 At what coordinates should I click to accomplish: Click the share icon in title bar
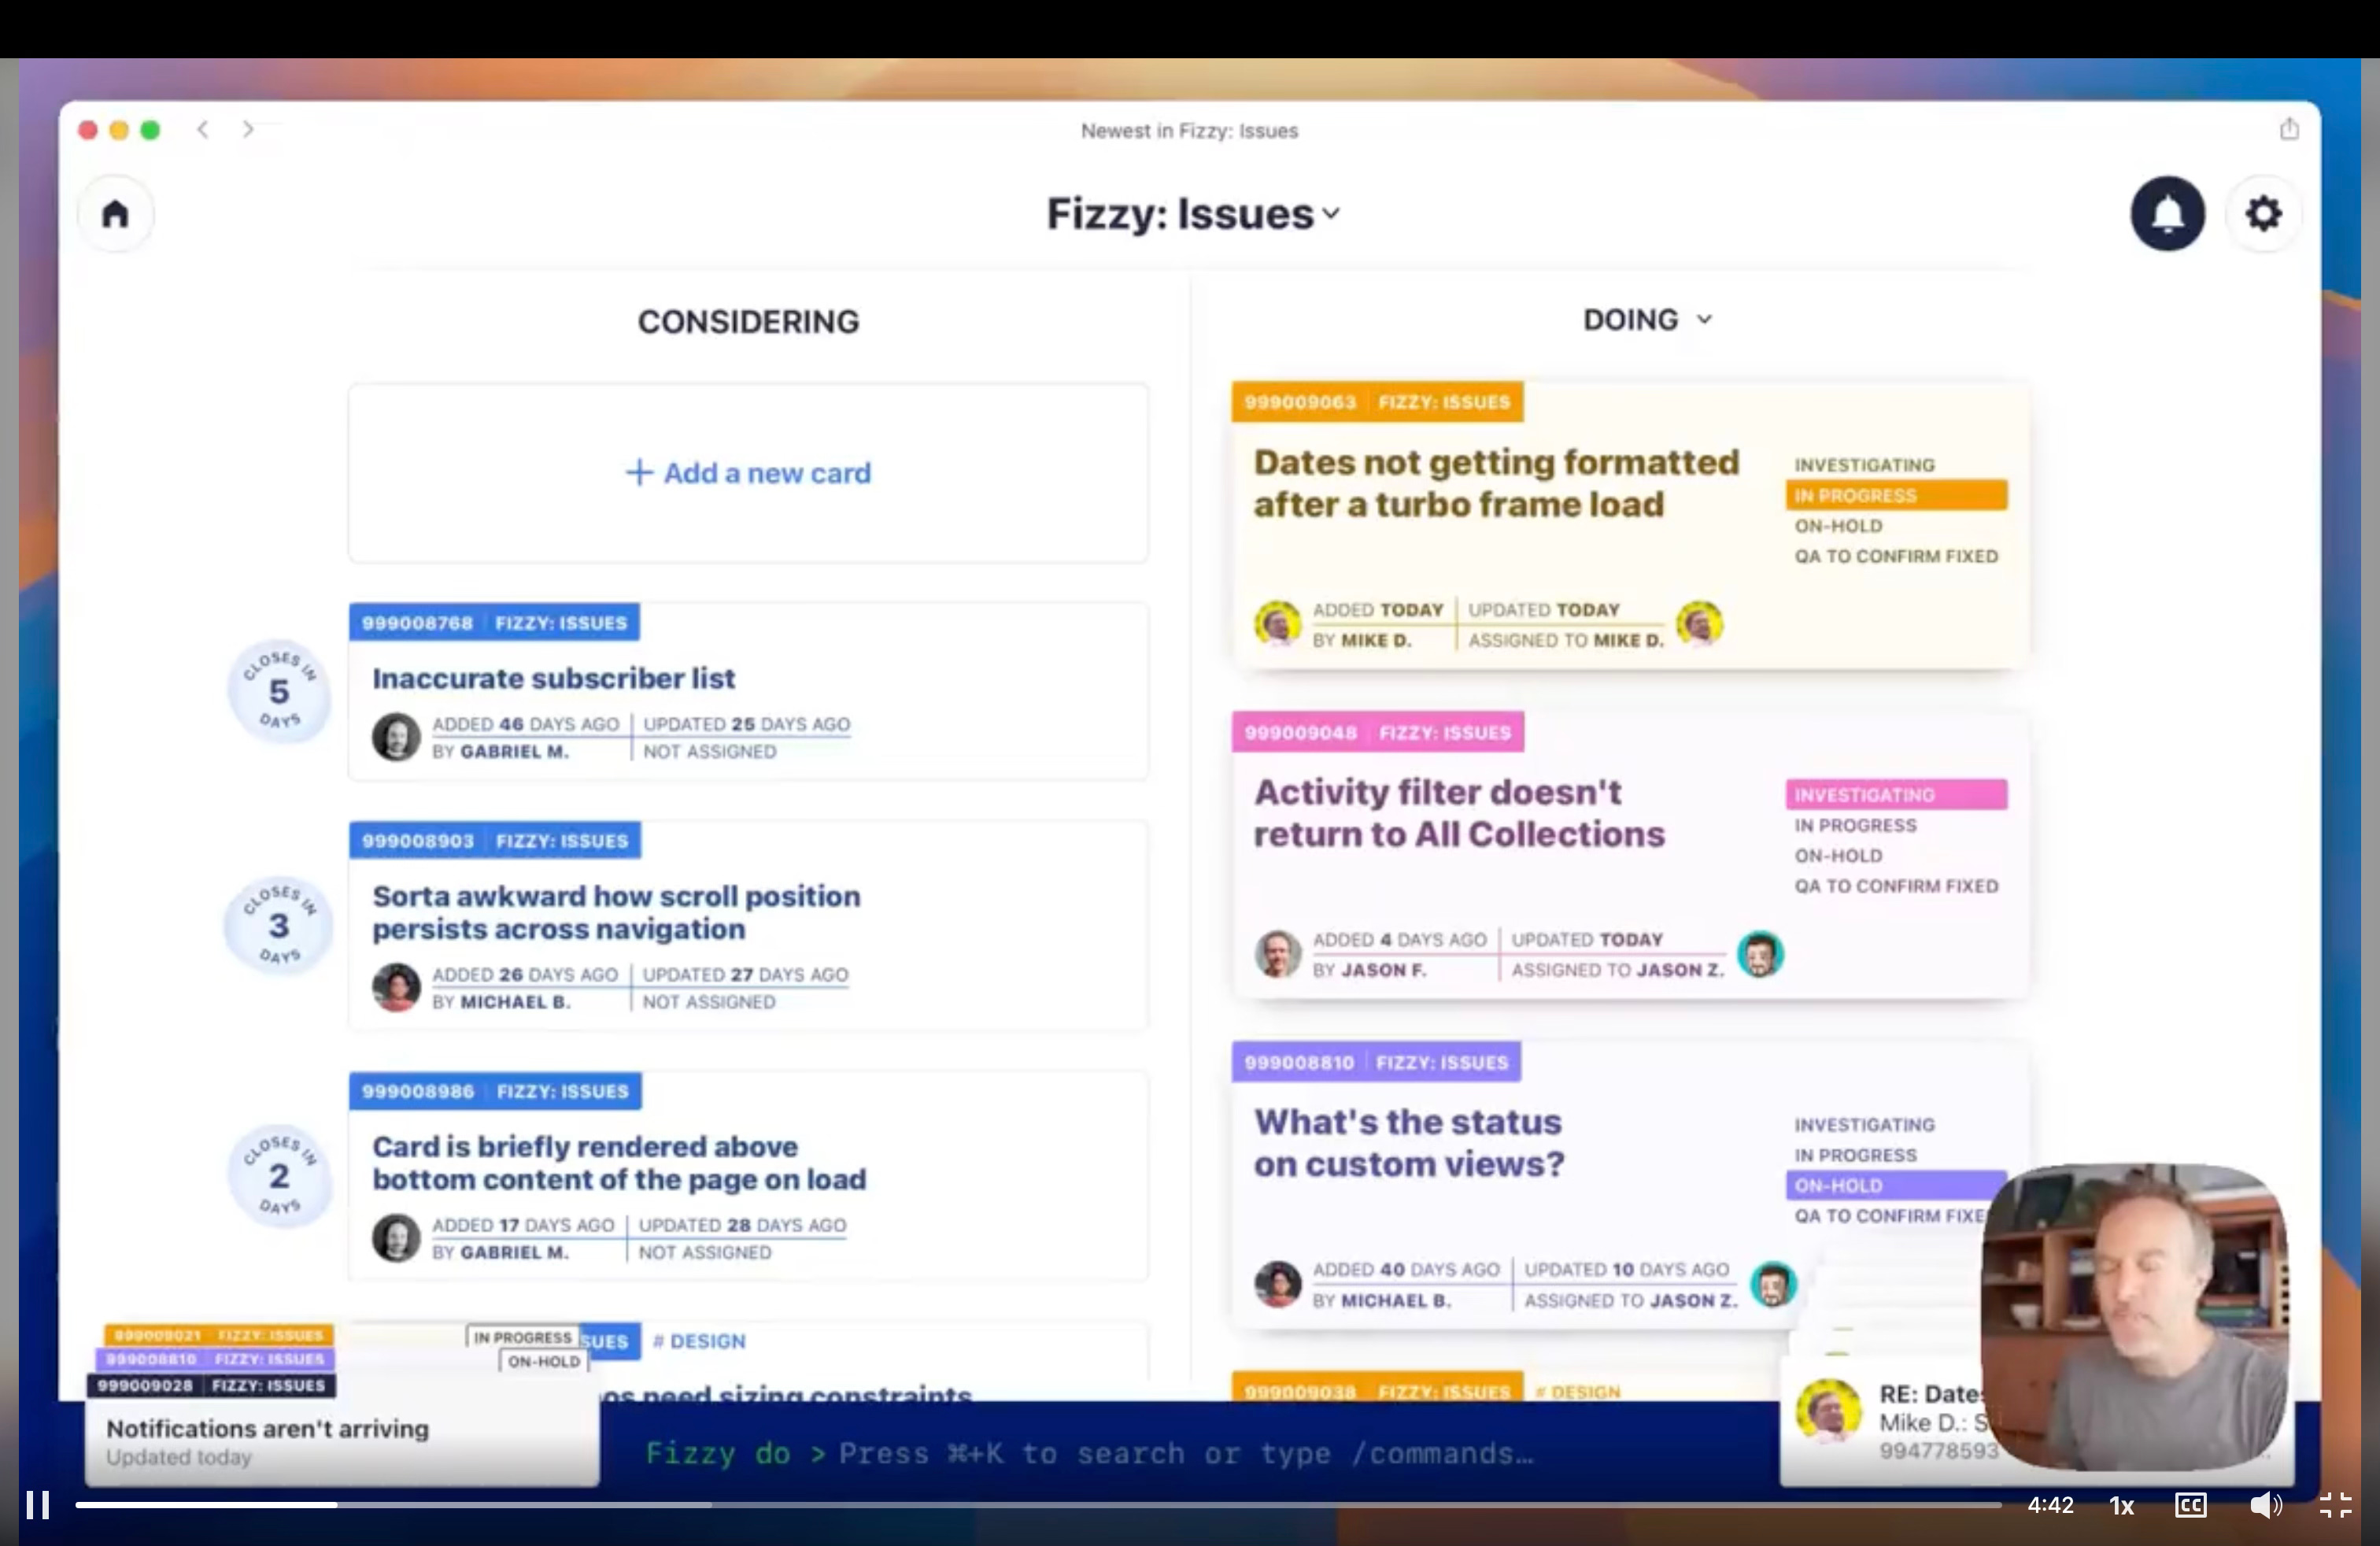coord(2289,129)
